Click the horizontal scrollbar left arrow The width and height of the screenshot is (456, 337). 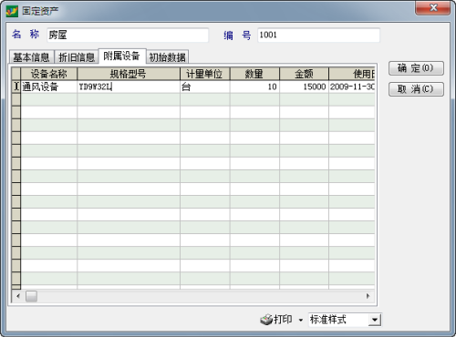point(18,296)
